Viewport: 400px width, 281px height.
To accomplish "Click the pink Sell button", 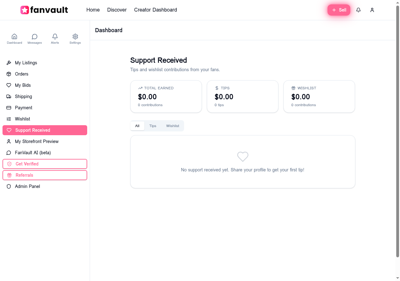I will coord(339,10).
